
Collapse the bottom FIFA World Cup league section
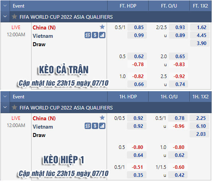(5, 108)
